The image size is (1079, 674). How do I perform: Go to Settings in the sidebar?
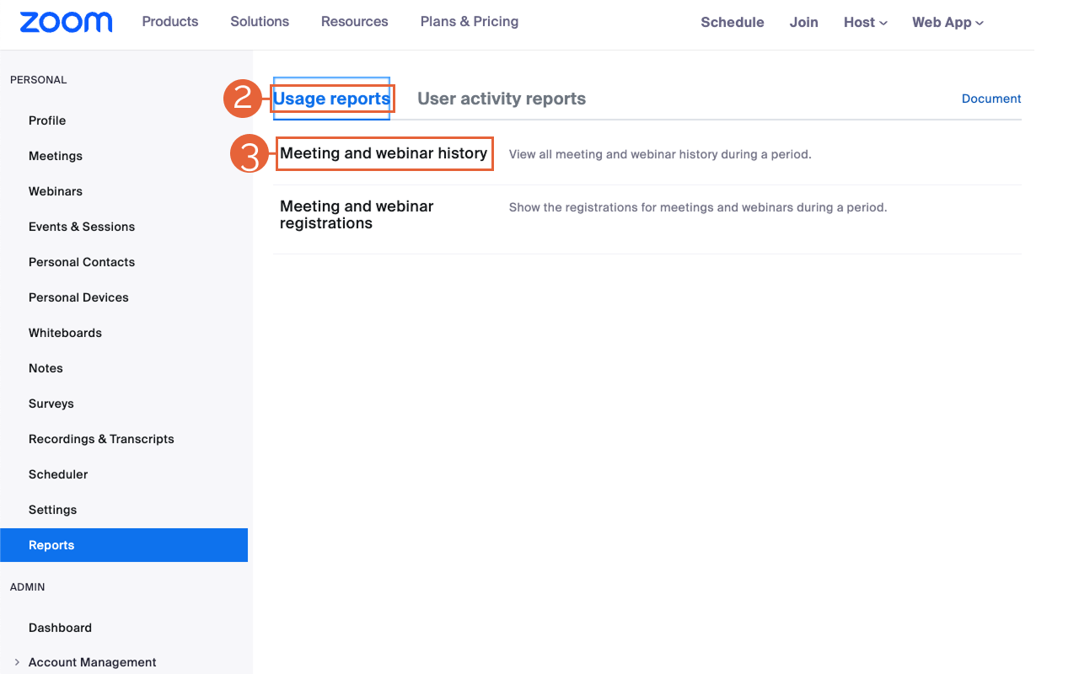[52, 510]
